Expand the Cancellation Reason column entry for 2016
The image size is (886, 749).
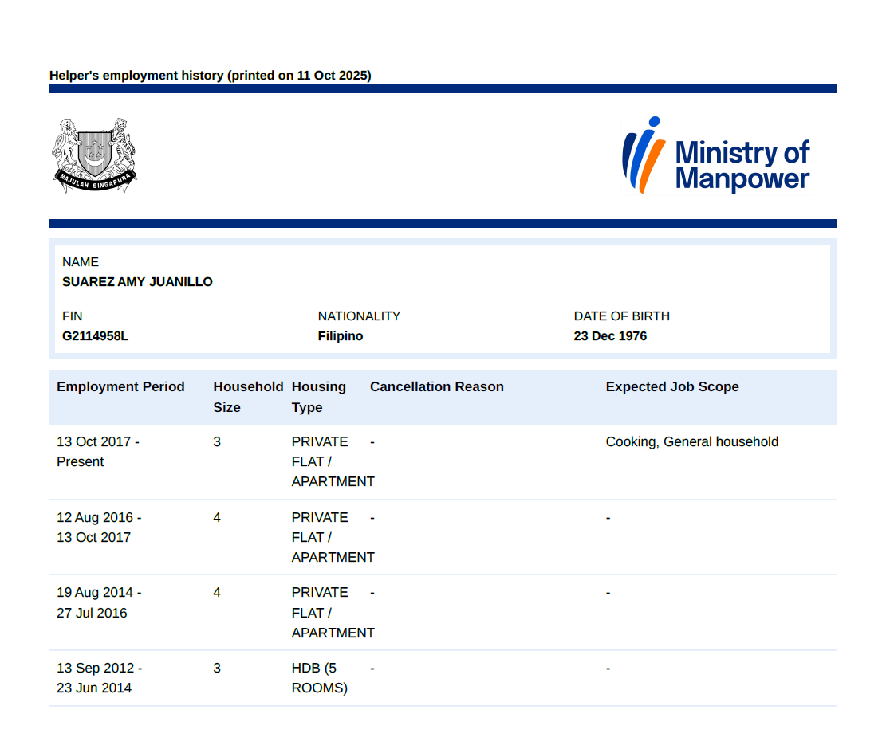[x=372, y=517]
